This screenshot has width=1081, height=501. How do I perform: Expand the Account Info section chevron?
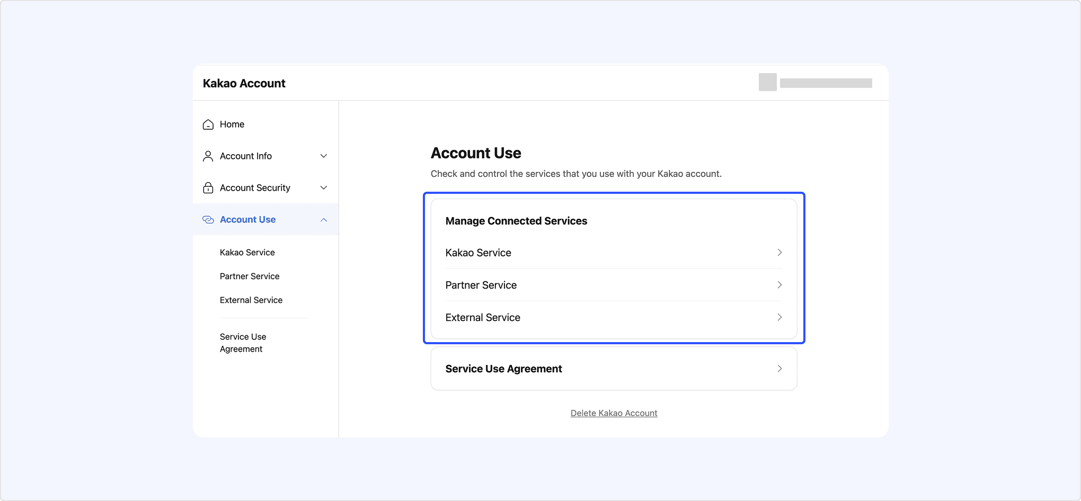[324, 156]
